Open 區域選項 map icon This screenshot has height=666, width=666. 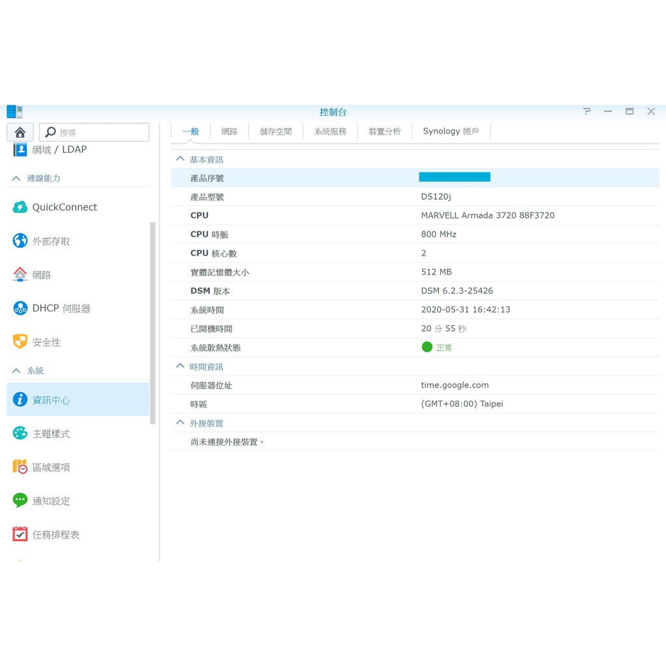coord(20,467)
